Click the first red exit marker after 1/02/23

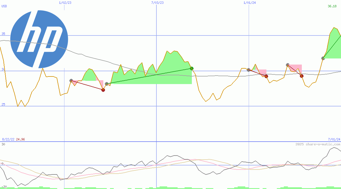(x=103, y=90)
